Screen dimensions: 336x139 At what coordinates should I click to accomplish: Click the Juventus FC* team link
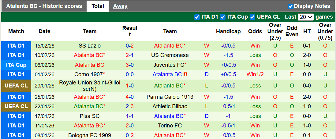click(170, 65)
